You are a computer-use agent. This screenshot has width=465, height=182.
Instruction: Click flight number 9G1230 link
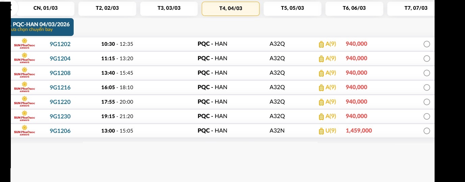click(60, 116)
